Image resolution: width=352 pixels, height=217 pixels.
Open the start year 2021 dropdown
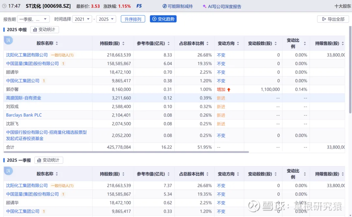[x=82, y=19]
